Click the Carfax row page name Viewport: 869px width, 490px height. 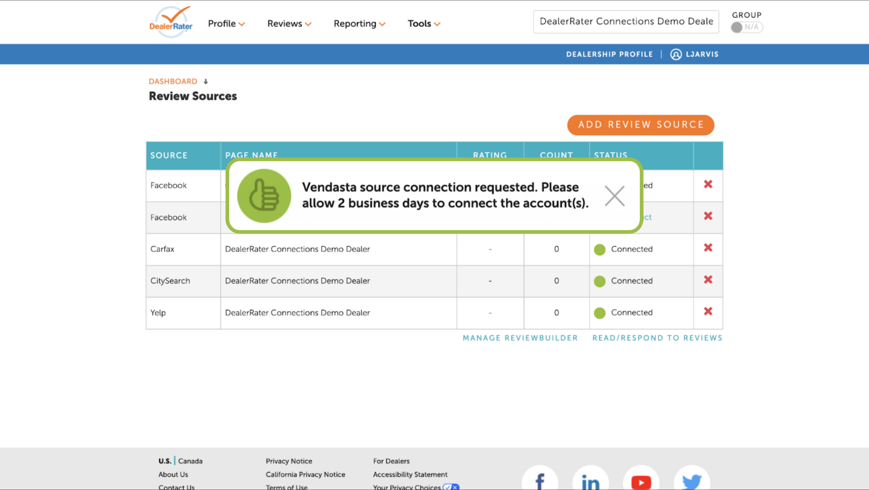pyautogui.click(x=297, y=249)
